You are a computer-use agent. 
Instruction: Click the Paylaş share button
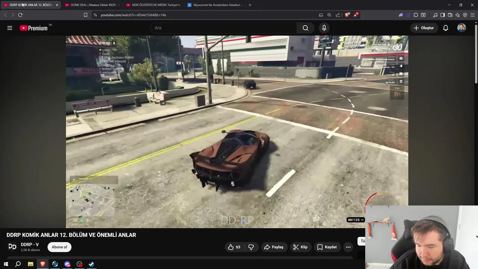(274, 247)
